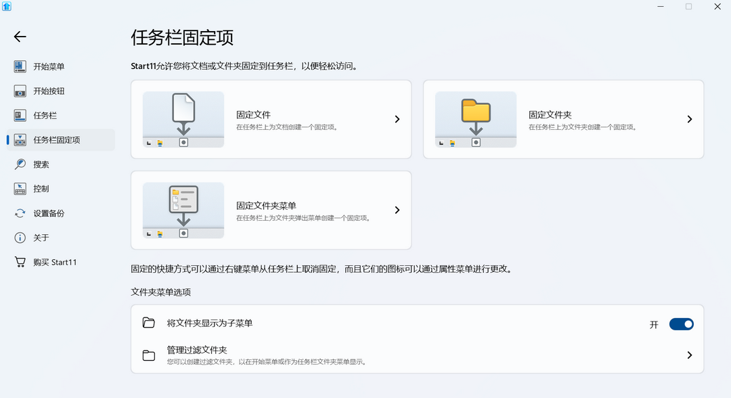The height and width of the screenshot is (398, 731).
Task: Click the 控制 sidebar icon
Action: tap(20, 188)
